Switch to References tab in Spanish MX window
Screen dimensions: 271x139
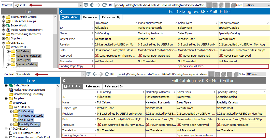coord(93,86)
